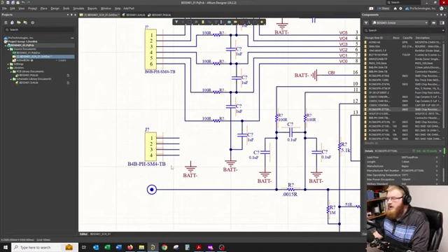Image resolution: width=448 pixels, height=252 pixels.
Task: Open the Simulate menu
Action: [x=78, y=8]
